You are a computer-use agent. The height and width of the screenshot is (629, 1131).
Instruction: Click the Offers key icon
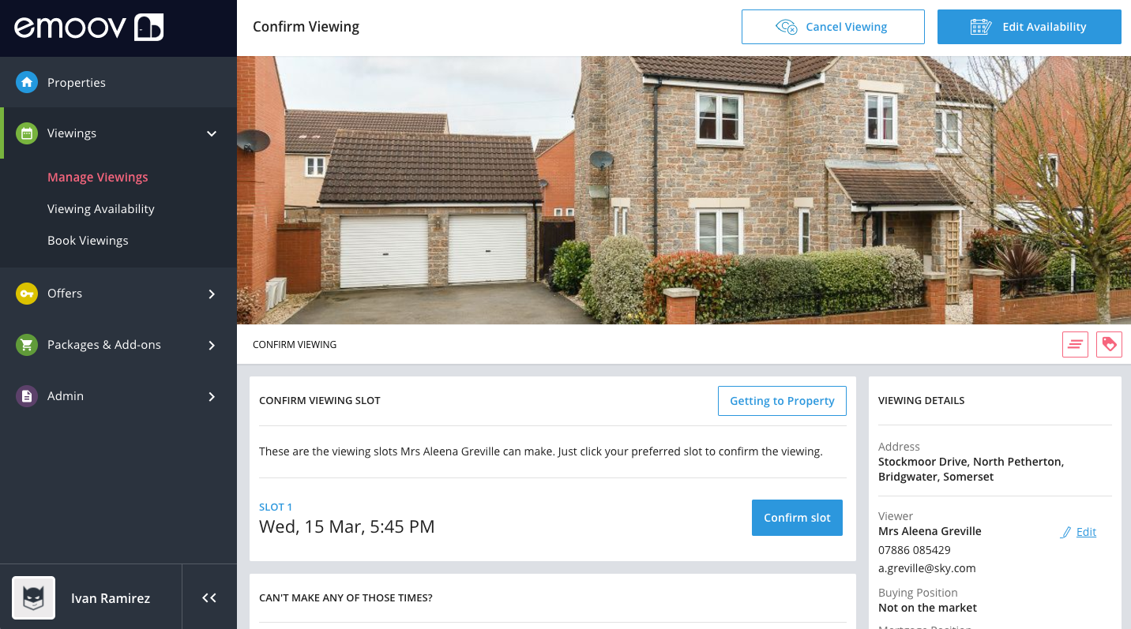click(x=27, y=294)
